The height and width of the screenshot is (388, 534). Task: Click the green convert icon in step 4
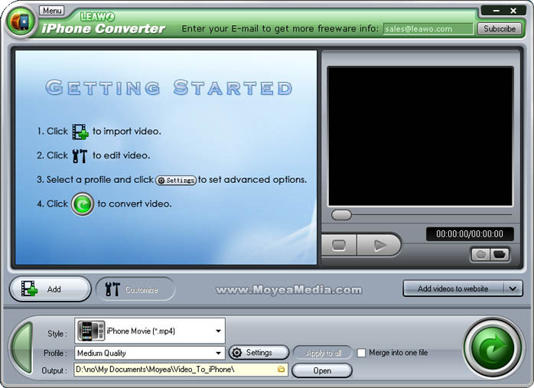(83, 204)
